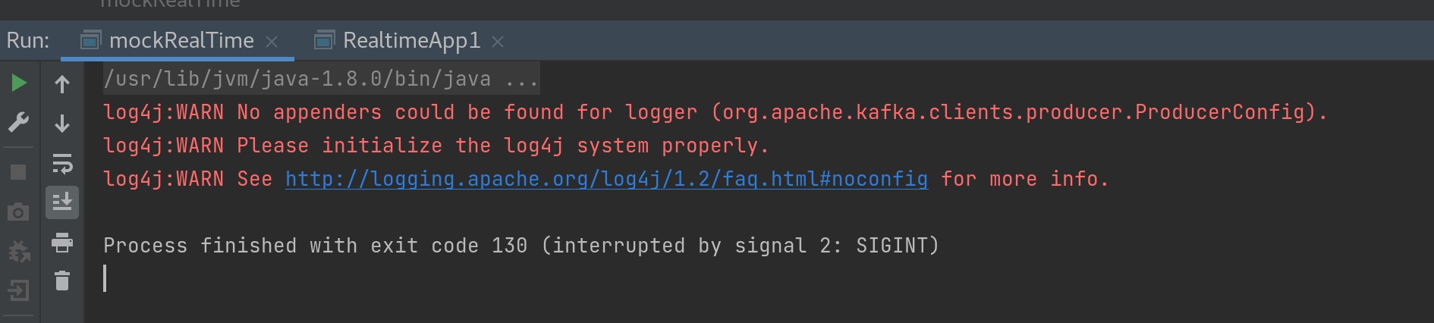Open run configuration via wrench icon
Viewport: 1434px width, 323px height.
click(19, 122)
